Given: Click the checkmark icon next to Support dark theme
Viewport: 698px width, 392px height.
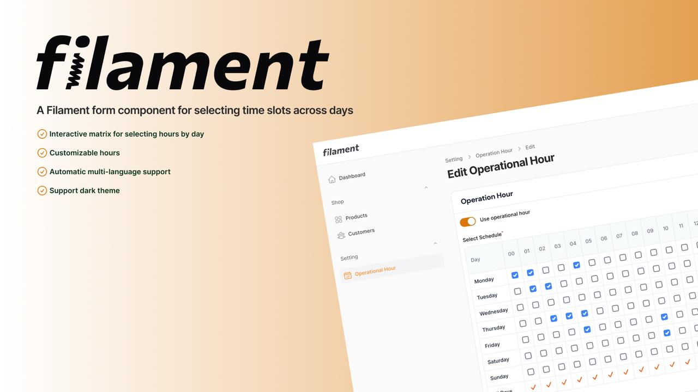Looking at the screenshot, I should (x=42, y=191).
